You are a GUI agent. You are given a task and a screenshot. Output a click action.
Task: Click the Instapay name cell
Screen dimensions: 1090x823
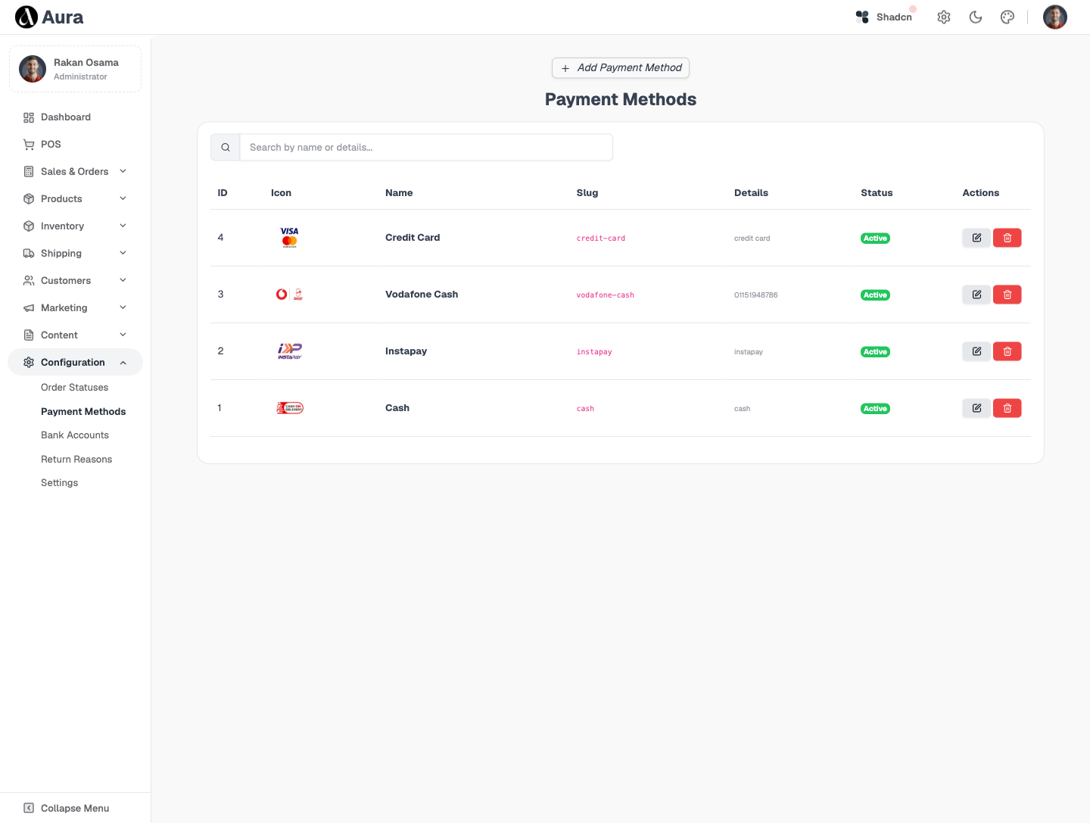406,351
